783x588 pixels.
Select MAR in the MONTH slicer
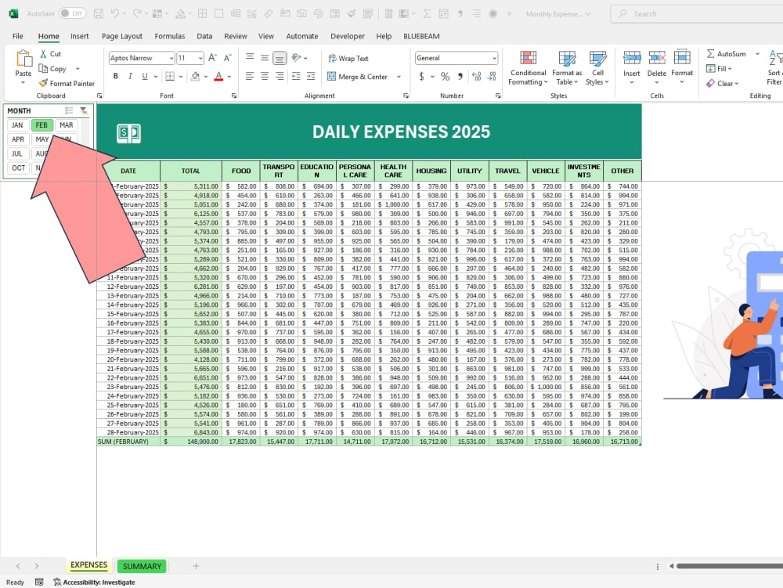coord(65,124)
